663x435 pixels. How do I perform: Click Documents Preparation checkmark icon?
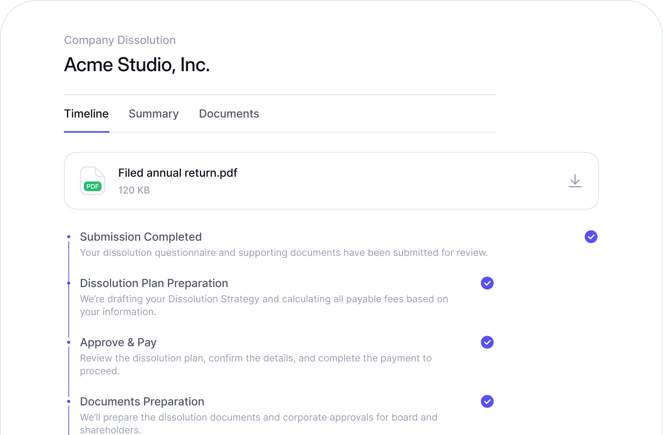click(487, 401)
